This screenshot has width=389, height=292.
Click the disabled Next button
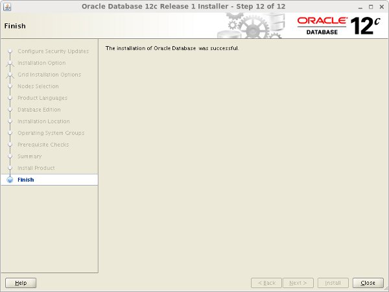tap(298, 283)
